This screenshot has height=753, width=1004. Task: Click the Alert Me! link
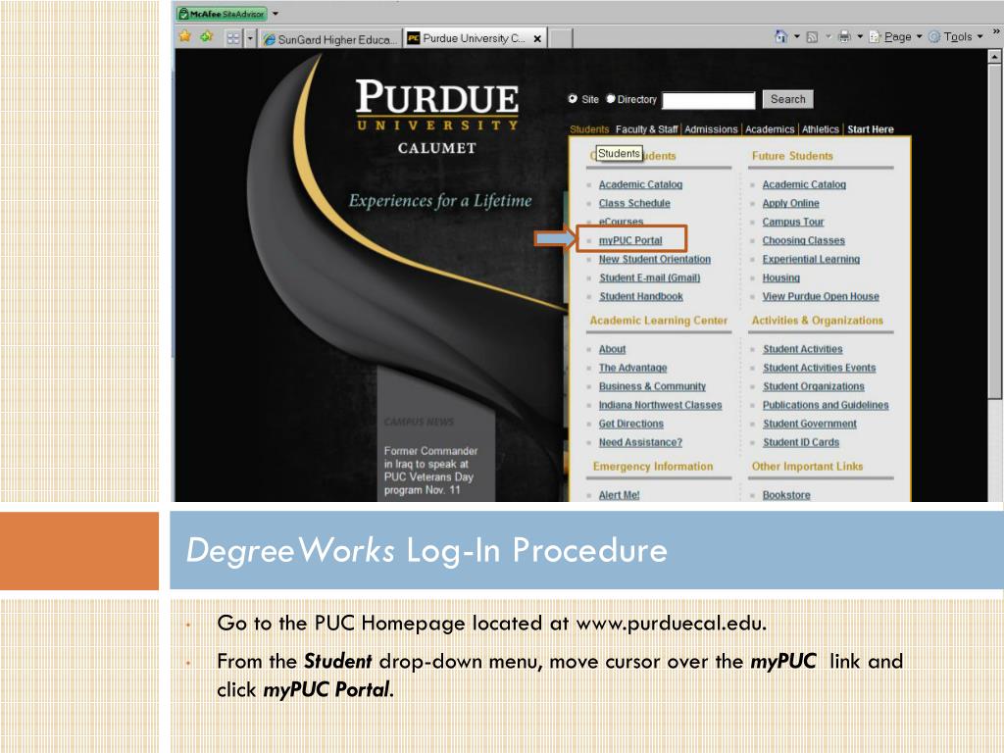point(619,494)
